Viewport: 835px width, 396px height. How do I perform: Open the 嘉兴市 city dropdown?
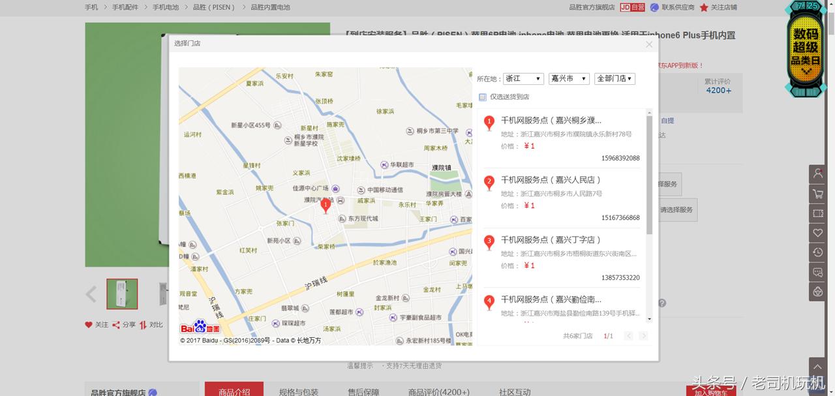tap(568, 78)
